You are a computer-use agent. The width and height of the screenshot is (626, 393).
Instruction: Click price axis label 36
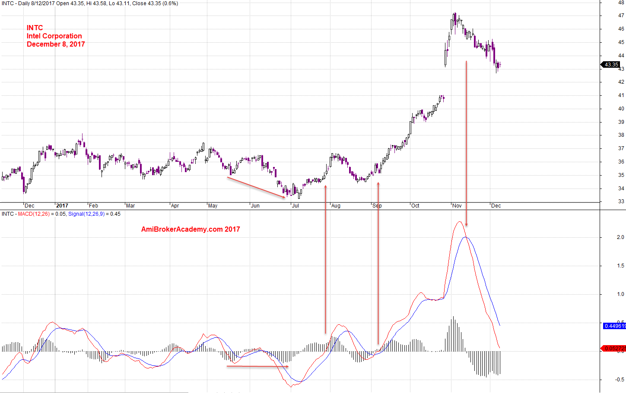coord(621,162)
